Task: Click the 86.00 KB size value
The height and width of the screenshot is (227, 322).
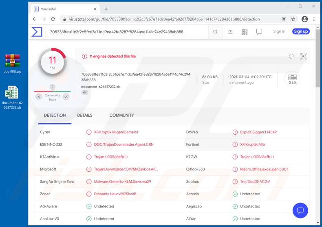Action: tap(210, 77)
